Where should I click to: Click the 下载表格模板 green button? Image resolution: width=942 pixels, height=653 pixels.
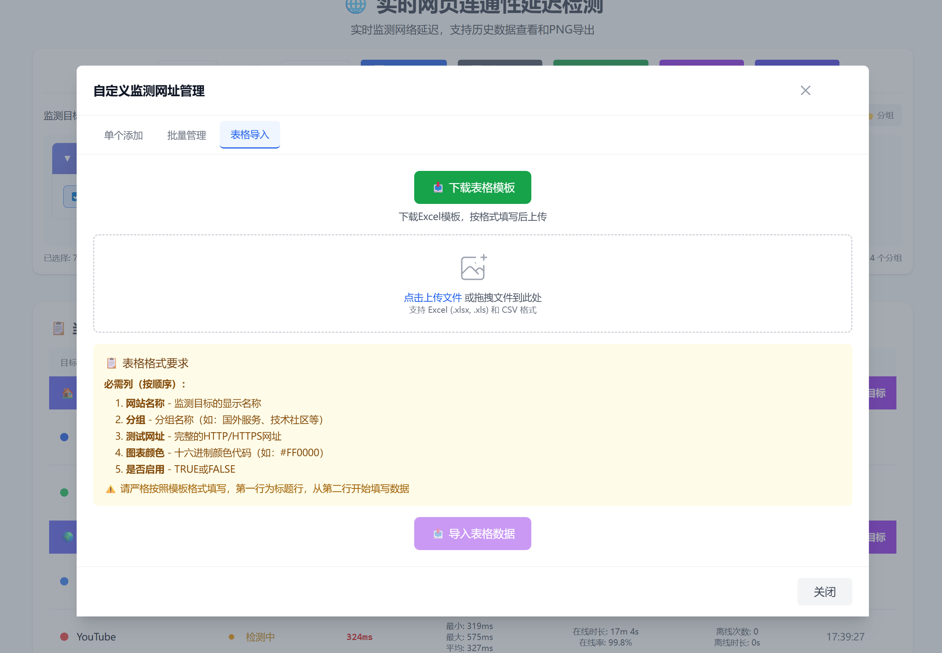pyautogui.click(x=472, y=187)
